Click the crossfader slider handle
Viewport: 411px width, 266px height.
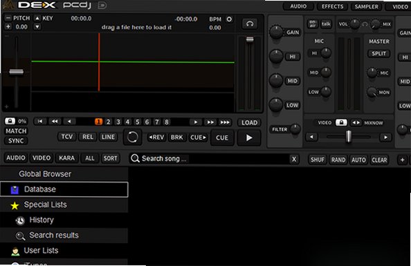pos(348,136)
